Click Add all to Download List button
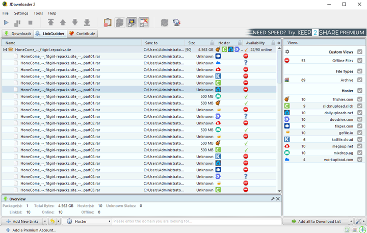Screen dimensions: 367x233 tap(316, 221)
